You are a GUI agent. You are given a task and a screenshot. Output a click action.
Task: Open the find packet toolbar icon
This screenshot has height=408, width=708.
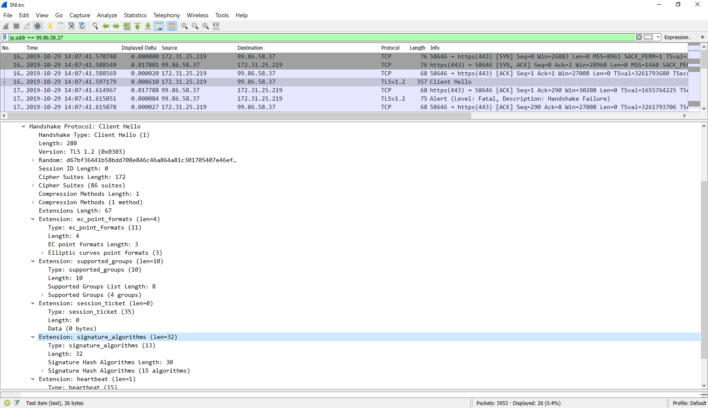95,26
